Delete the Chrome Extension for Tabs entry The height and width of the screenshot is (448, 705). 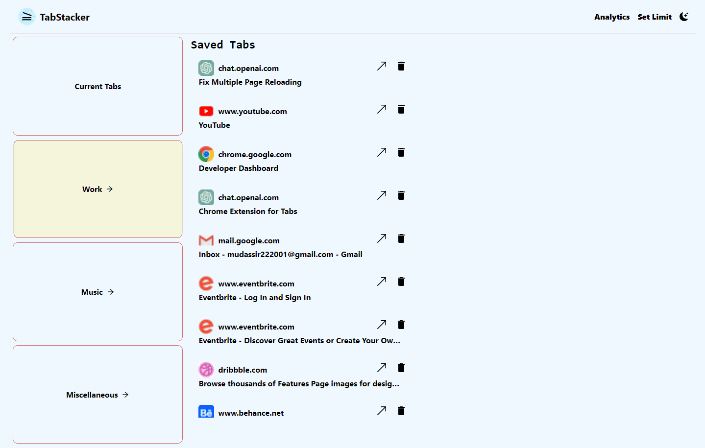pyautogui.click(x=401, y=195)
